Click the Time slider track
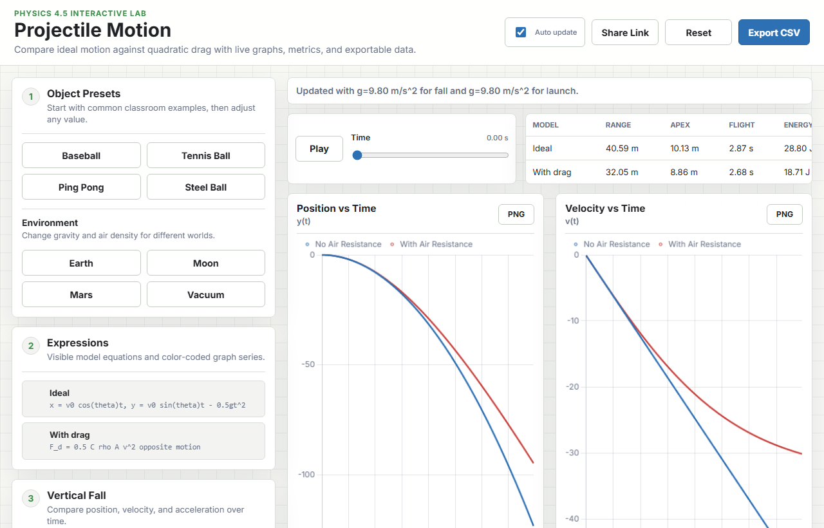Viewport: 824px width, 528px height. [x=429, y=155]
